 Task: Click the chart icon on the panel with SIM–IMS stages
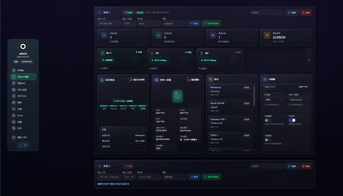102,80
